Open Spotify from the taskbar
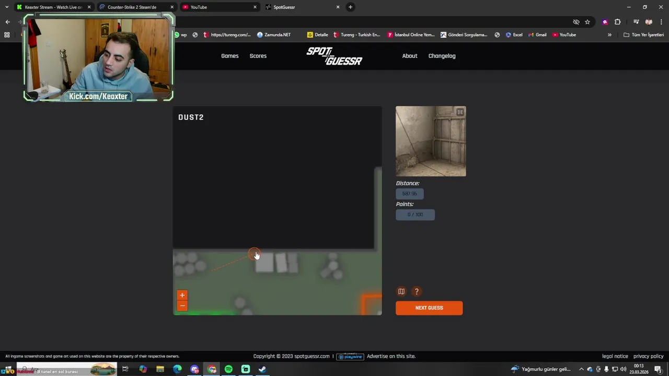The width and height of the screenshot is (669, 376). [x=228, y=369]
